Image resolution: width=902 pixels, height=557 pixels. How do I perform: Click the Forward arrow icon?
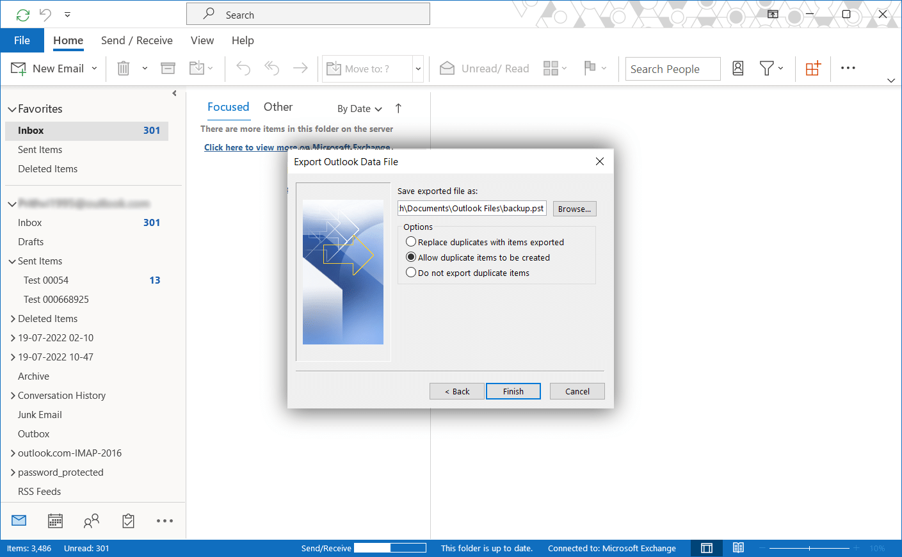[x=300, y=68]
